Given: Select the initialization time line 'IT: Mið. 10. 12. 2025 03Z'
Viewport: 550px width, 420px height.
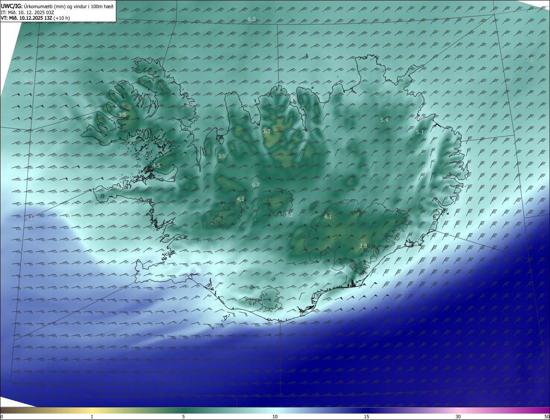Looking at the screenshot, I should point(27,12).
